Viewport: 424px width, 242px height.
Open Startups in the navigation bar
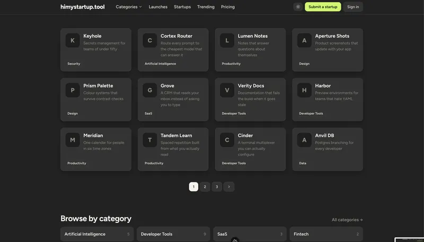(x=182, y=7)
